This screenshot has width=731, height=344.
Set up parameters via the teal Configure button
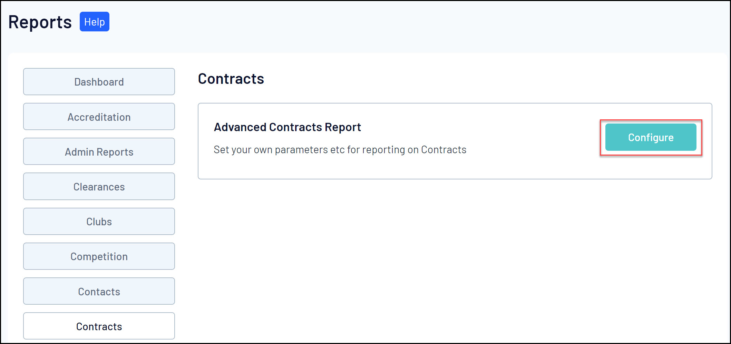[x=651, y=137]
